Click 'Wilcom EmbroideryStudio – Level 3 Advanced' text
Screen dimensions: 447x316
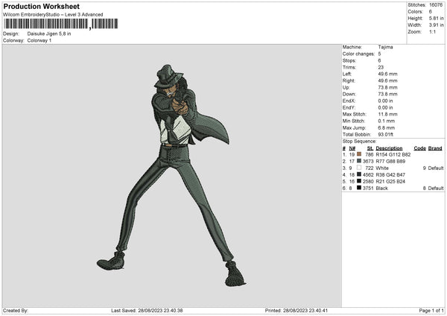53,15
